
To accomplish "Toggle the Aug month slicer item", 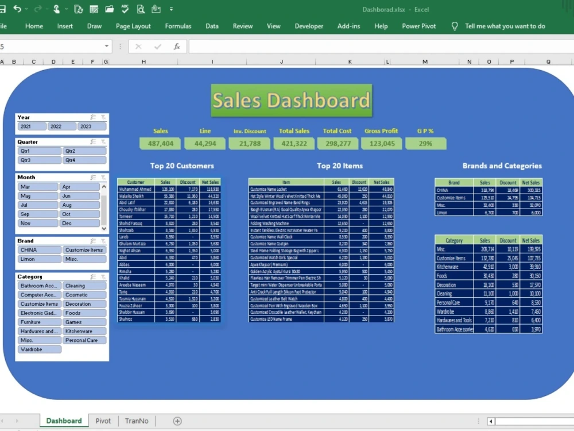I will (79, 205).
